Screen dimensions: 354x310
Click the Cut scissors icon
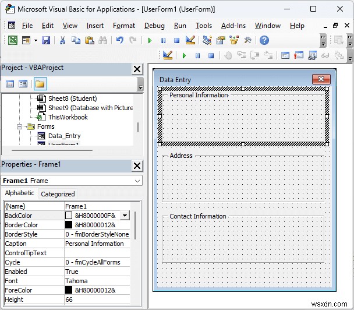coord(62,40)
